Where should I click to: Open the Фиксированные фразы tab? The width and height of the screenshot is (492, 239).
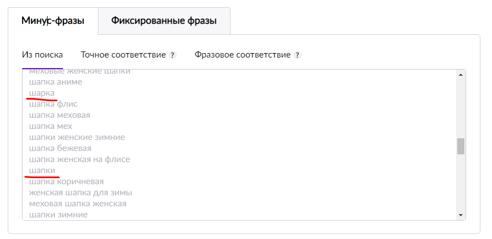point(164,21)
